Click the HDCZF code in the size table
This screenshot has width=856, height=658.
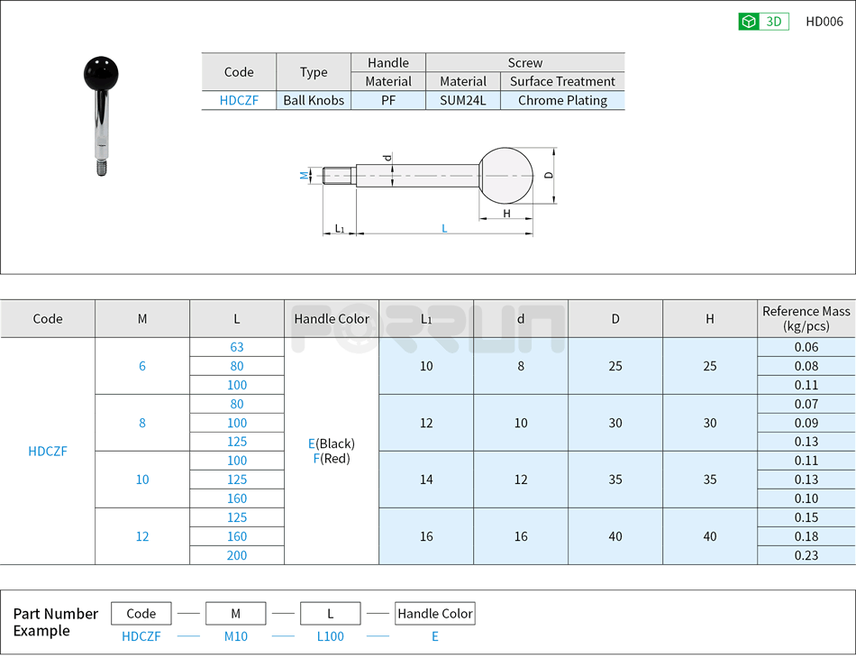pyautogui.click(x=48, y=451)
